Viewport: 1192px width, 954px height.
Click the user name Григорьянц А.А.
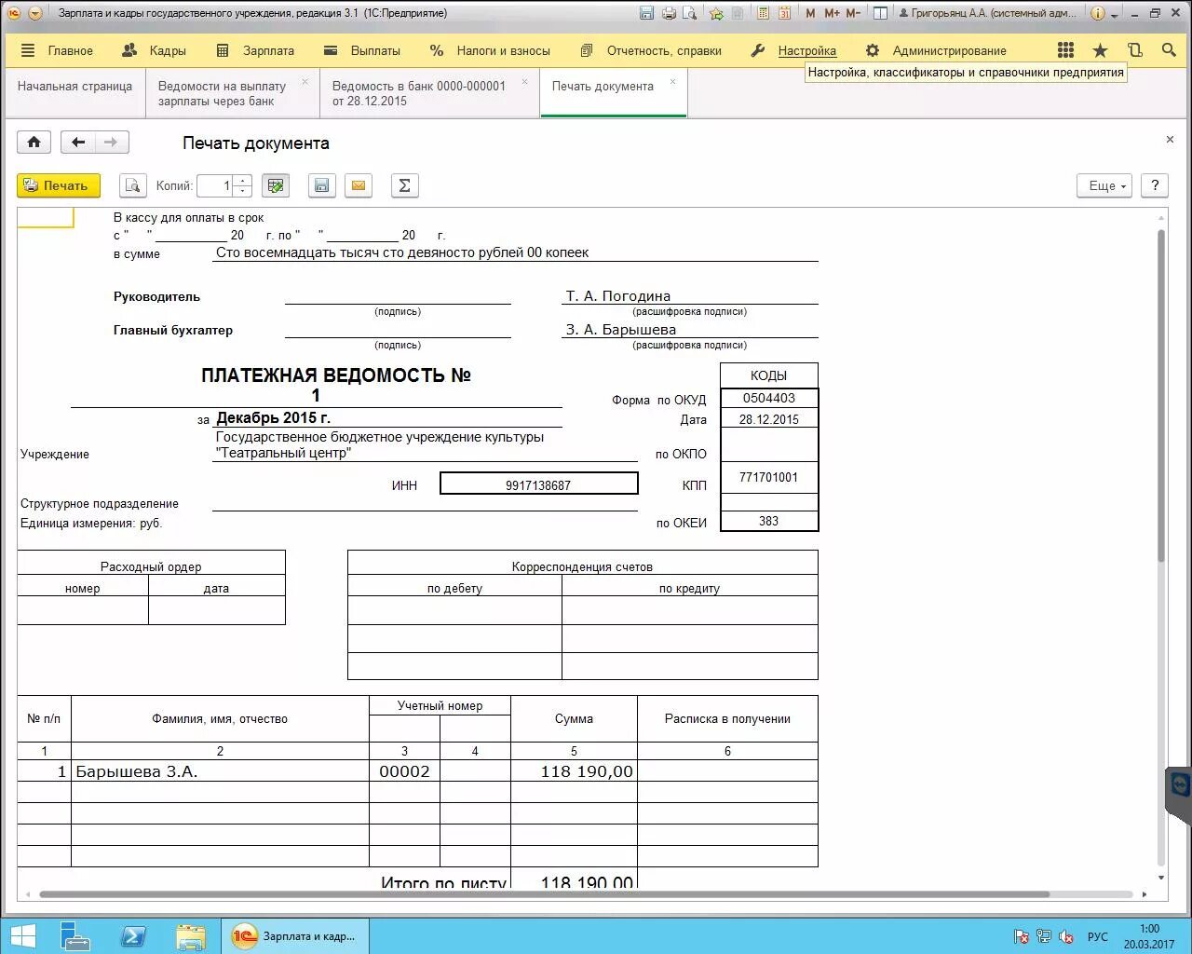pos(988,13)
